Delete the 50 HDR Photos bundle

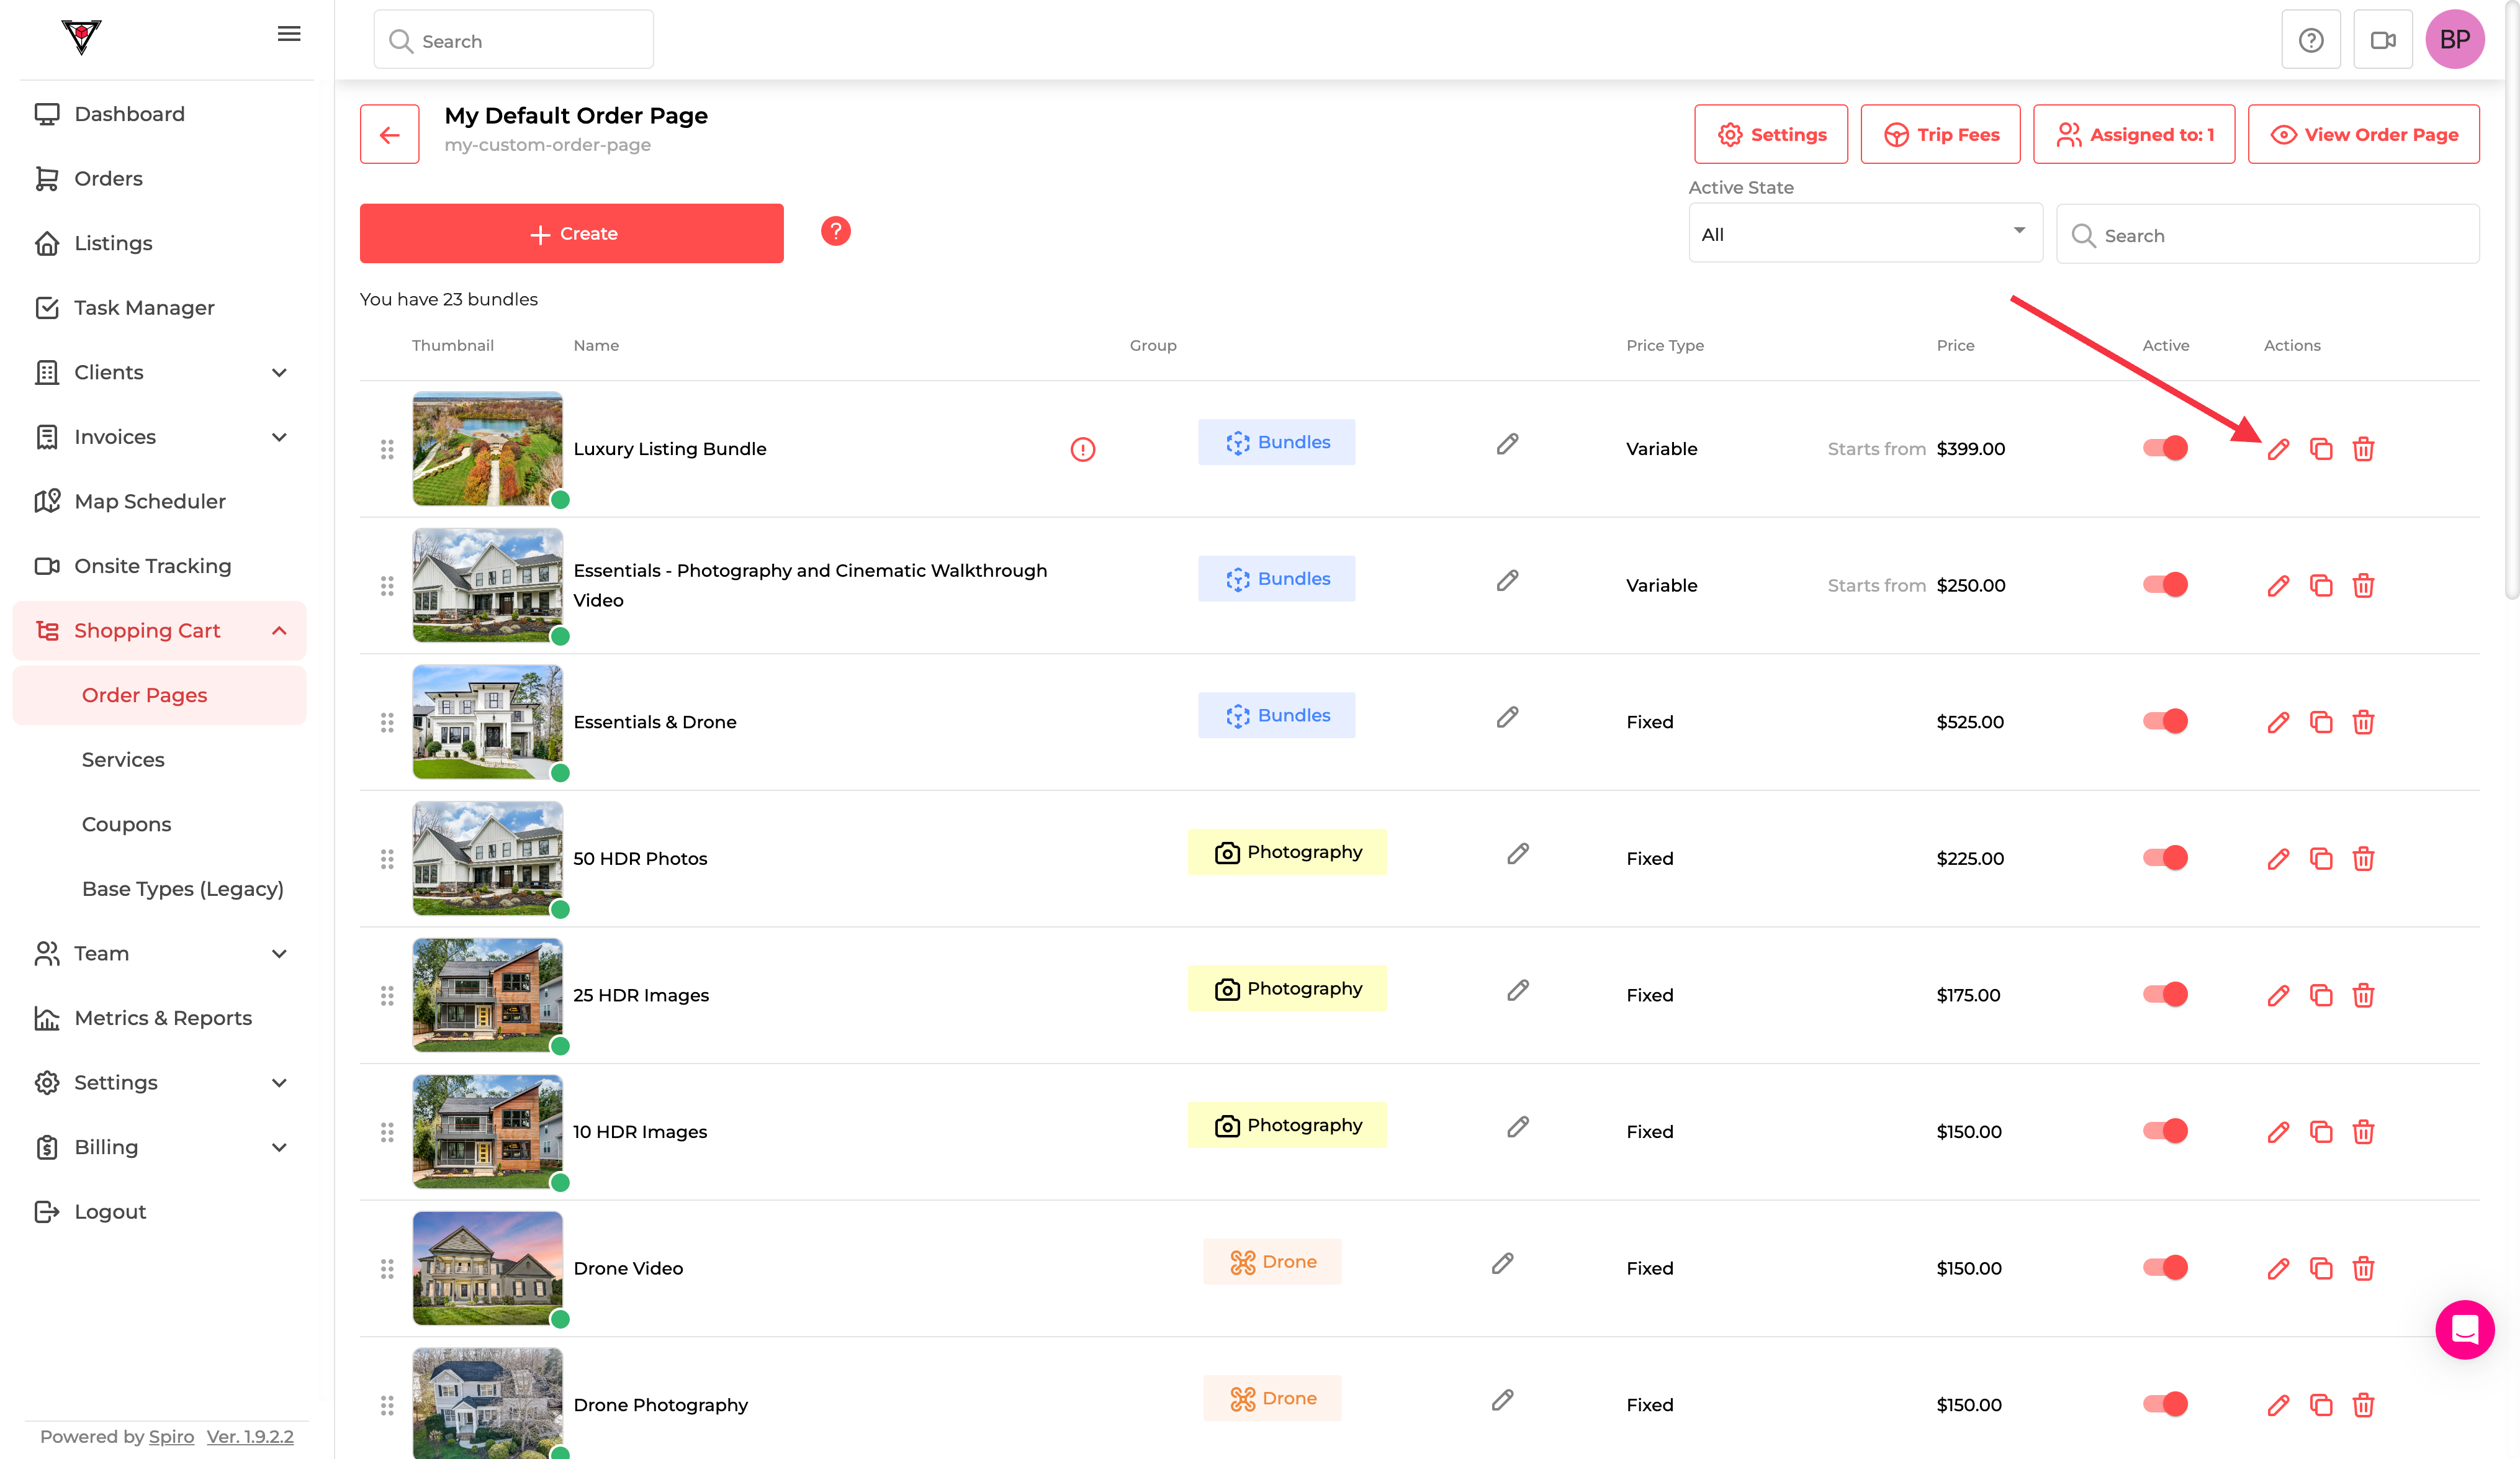(x=2363, y=859)
